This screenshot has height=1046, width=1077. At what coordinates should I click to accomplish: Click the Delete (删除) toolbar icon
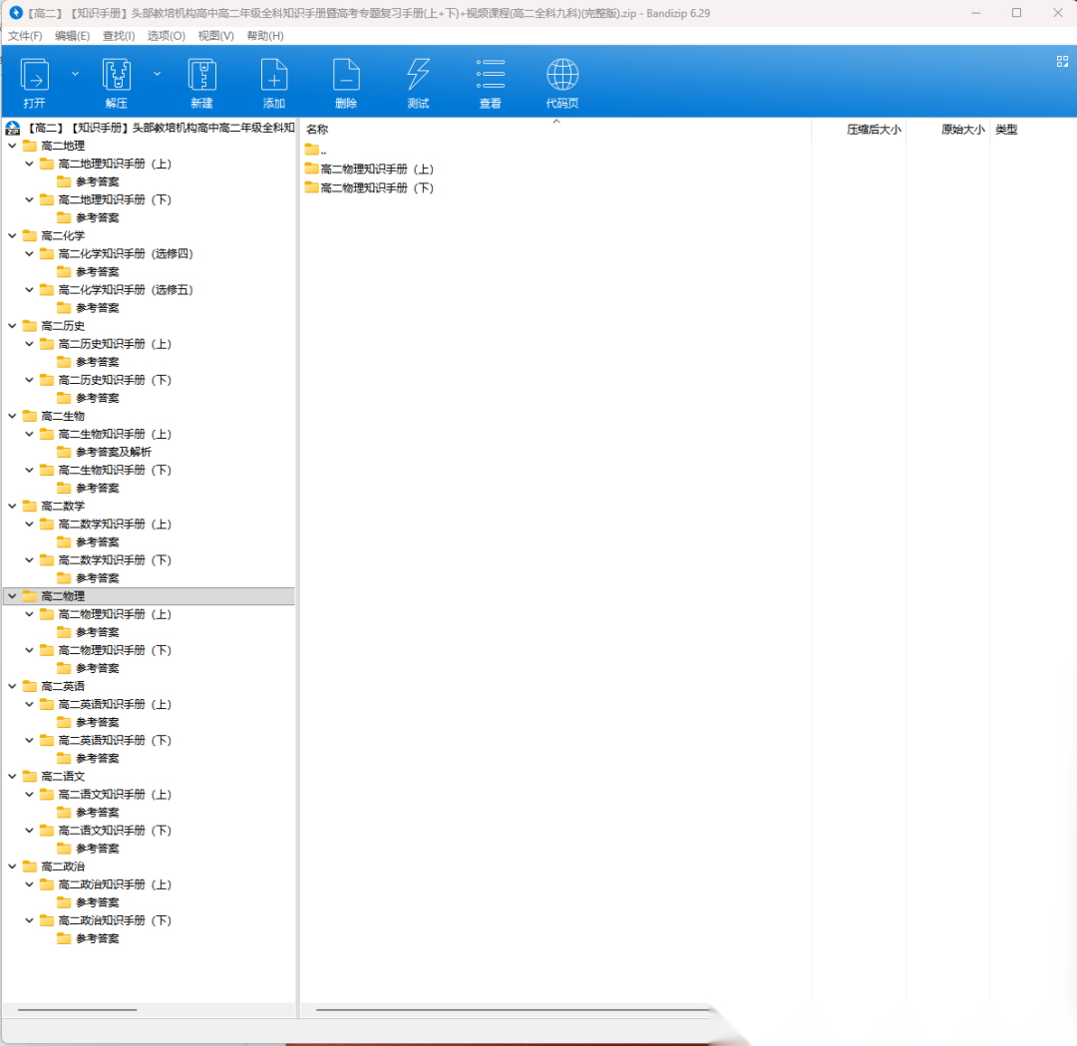pos(346,76)
